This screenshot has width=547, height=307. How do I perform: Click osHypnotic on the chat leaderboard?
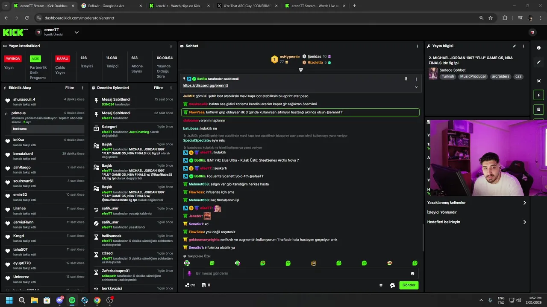click(290, 57)
